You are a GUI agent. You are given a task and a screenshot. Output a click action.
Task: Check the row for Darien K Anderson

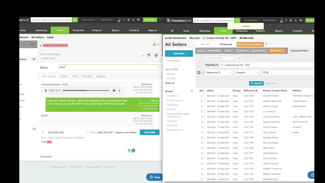[x=204, y=122]
